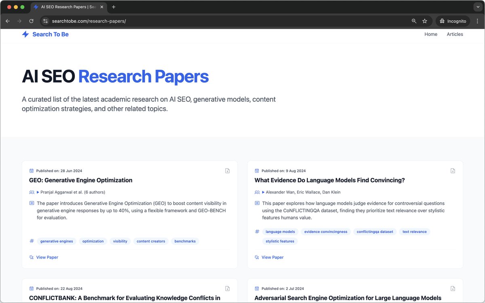Viewport: 485px width, 303px height.
Task: Click the macOS yellow minimize window button
Action: [16, 7]
